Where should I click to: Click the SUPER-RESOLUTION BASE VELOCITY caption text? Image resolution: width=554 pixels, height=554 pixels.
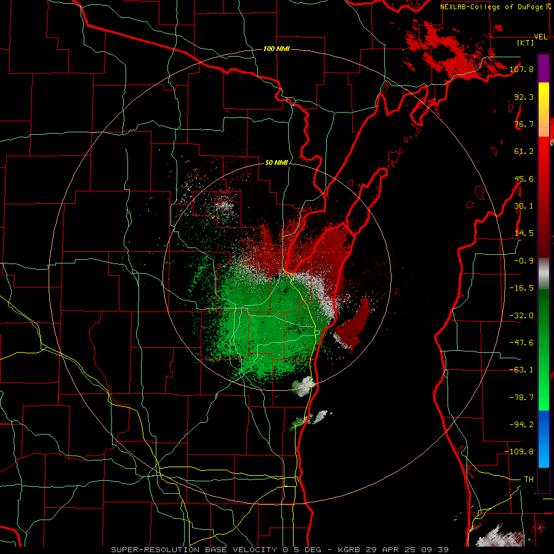195,550
